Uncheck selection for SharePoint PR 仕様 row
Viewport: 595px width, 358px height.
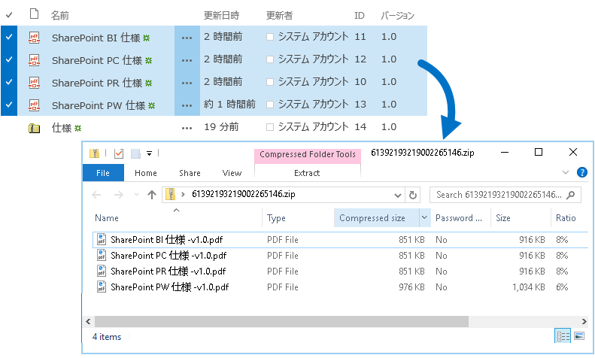9,82
